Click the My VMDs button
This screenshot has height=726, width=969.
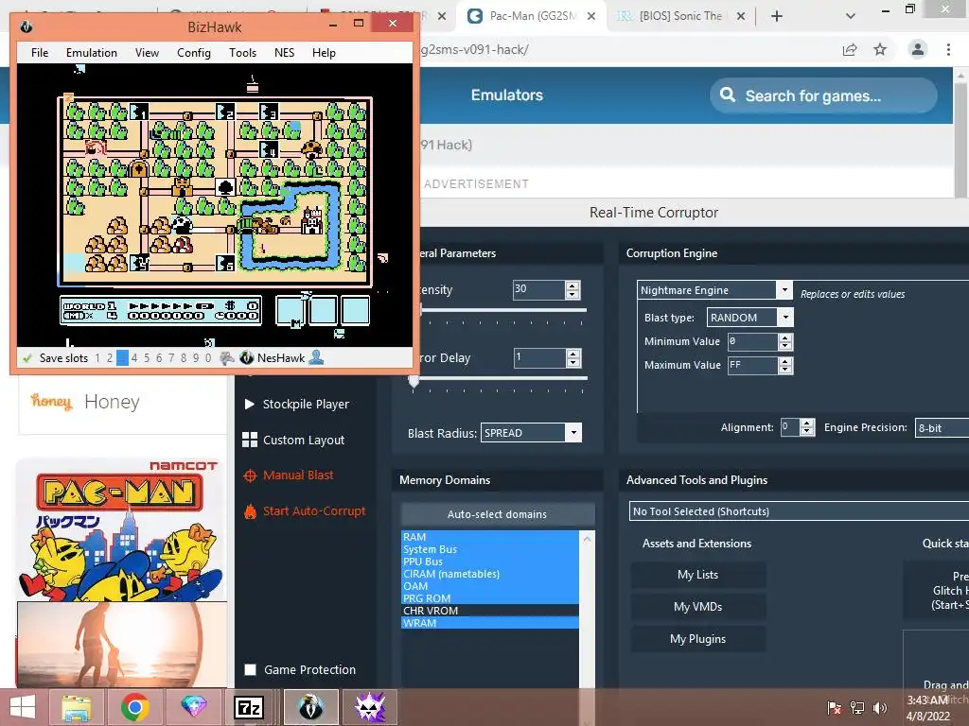pos(698,607)
